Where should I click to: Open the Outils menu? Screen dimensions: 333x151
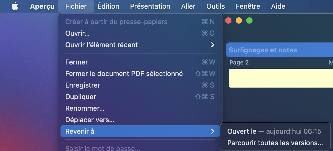click(x=215, y=6)
